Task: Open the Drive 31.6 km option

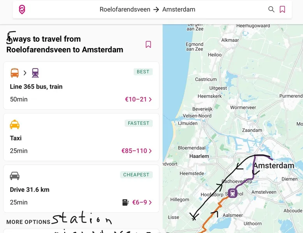Action: pos(30,190)
